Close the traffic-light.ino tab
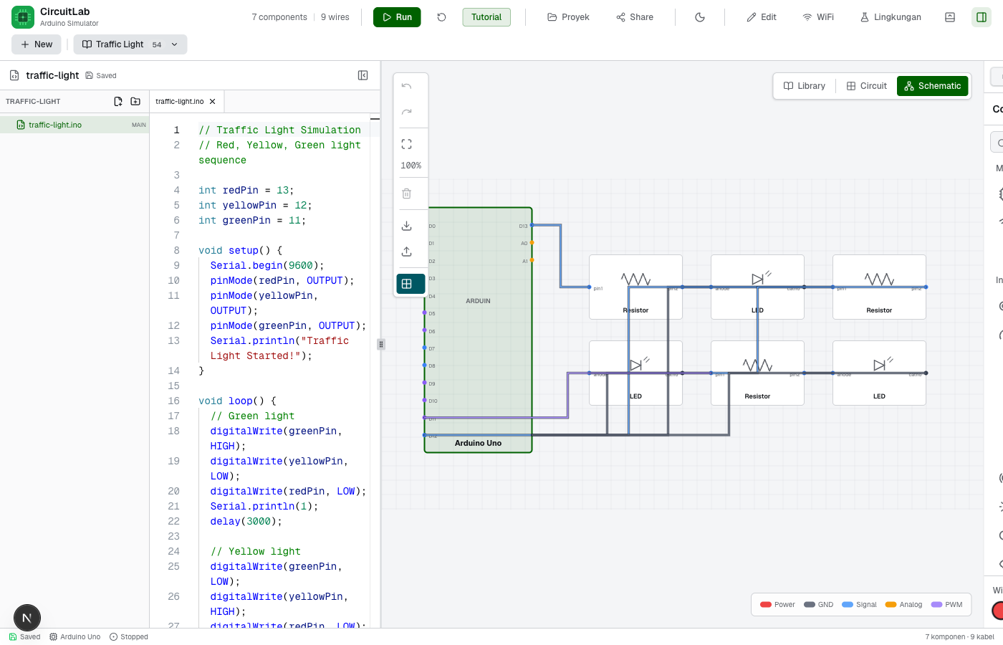Screen dimensions: 1003x645 tap(213, 102)
